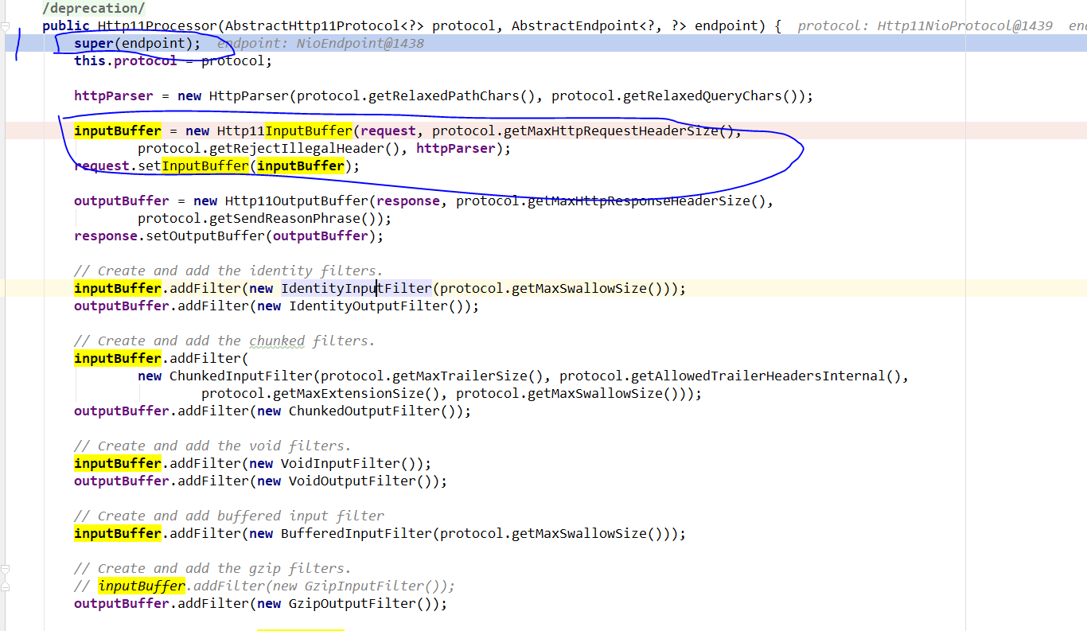Viewport: 1087px width, 631px height.
Task: Click the ChunkedOutputFilter class name
Action: [364, 411]
